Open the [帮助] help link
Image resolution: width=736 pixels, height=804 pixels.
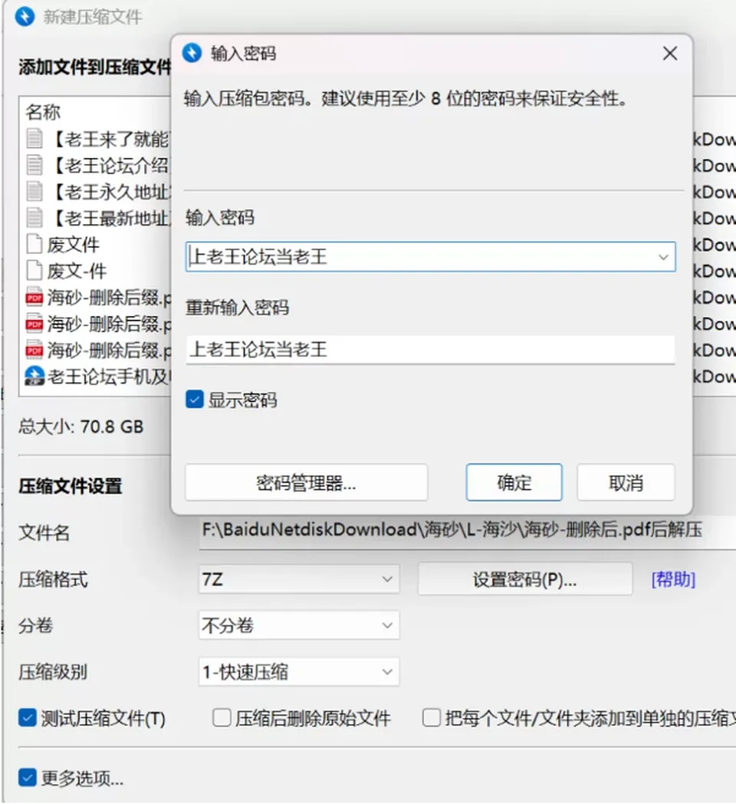[673, 579]
